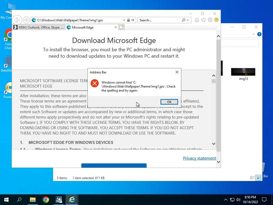Click page scrollbar down arrow

(x=218, y=162)
